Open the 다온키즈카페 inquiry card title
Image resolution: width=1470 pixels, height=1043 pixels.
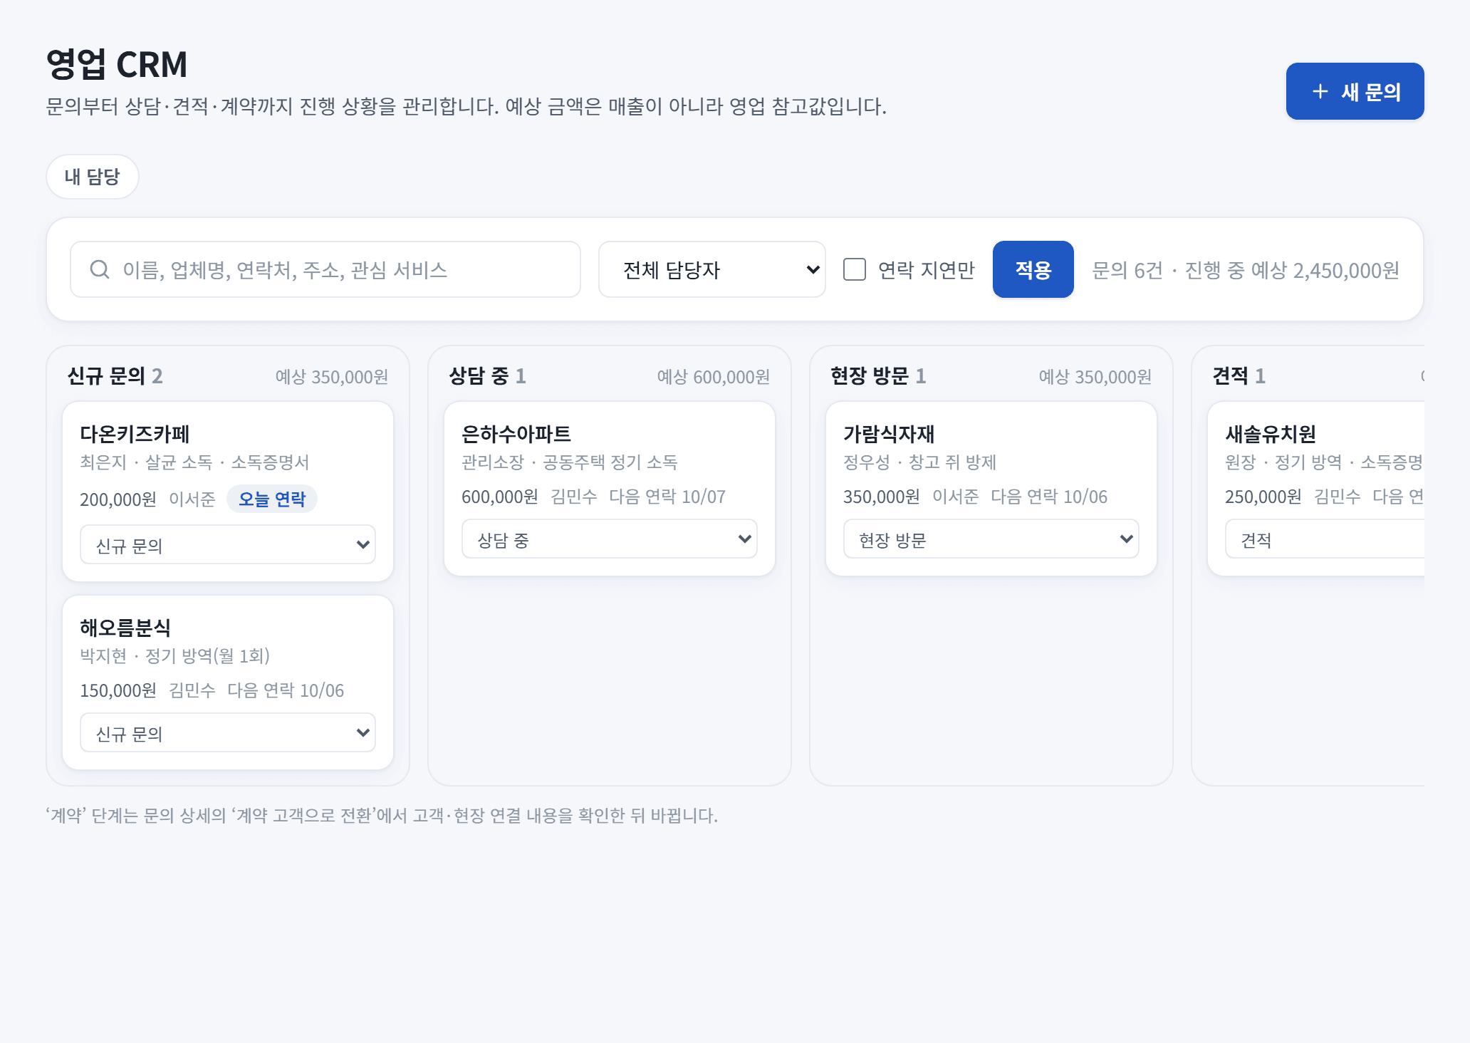pos(135,434)
